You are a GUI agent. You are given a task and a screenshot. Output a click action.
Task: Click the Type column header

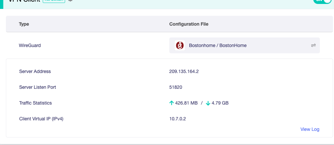(24, 24)
